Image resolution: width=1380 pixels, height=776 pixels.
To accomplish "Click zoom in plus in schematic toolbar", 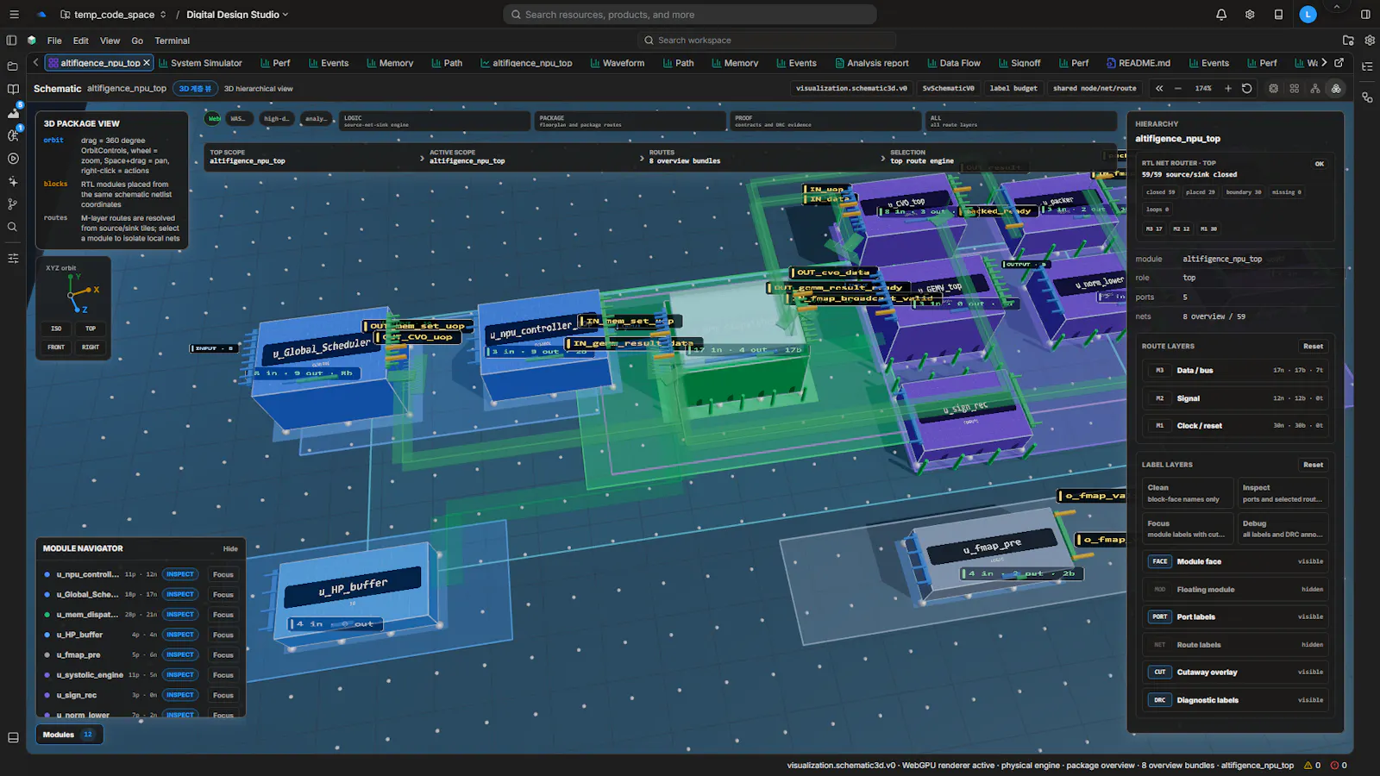I will click(1228, 89).
